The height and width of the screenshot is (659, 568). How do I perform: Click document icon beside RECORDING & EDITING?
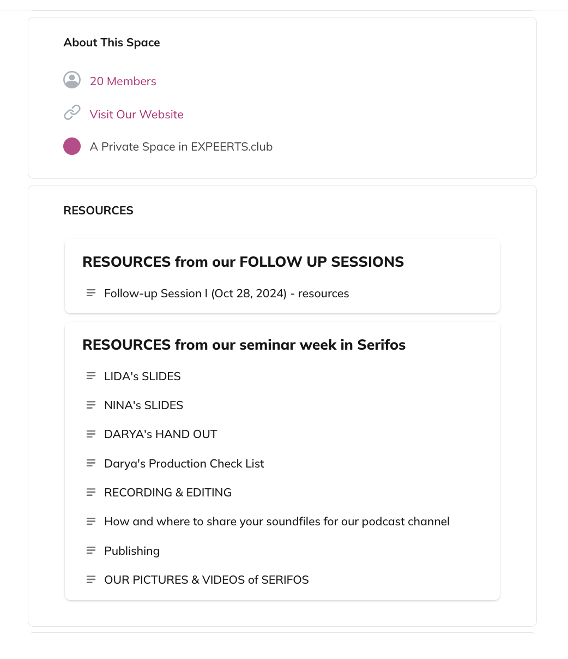[x=91, y=492]
